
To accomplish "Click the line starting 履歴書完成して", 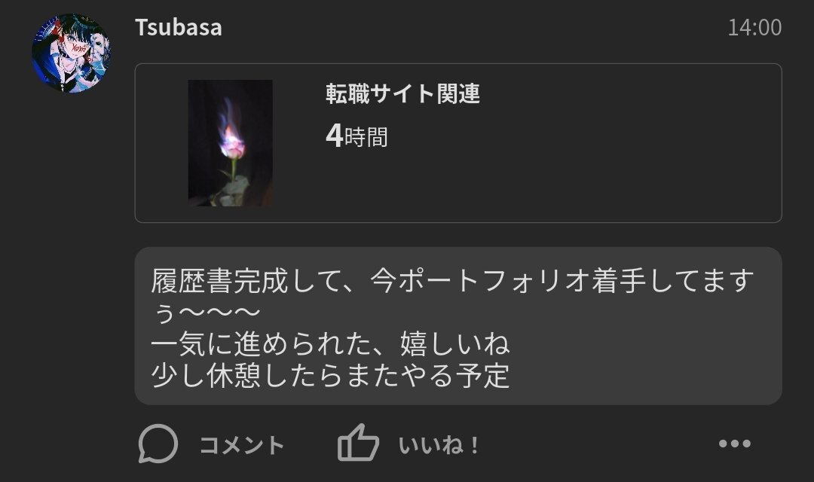I will click(x=452, y=281).
